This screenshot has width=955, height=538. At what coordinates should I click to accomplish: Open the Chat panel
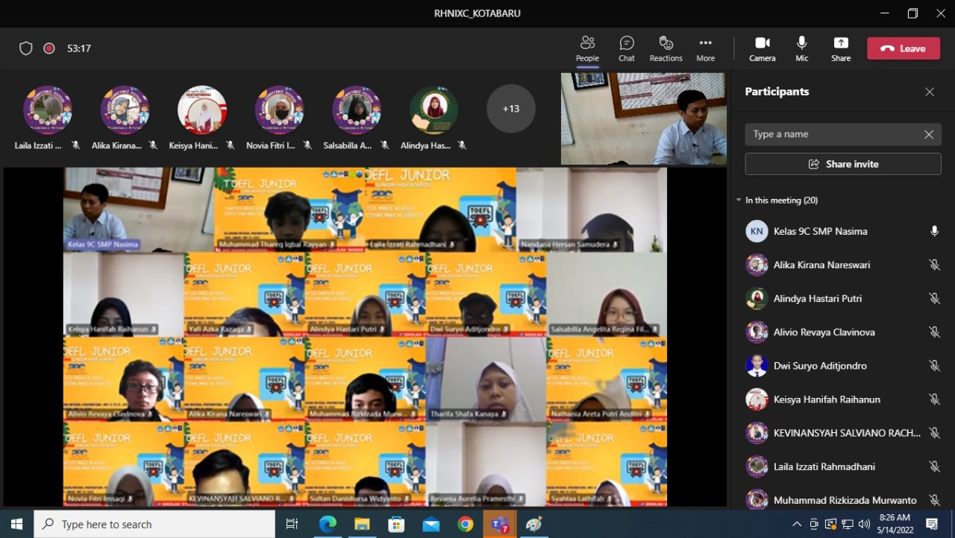click(x=626, y=48)
